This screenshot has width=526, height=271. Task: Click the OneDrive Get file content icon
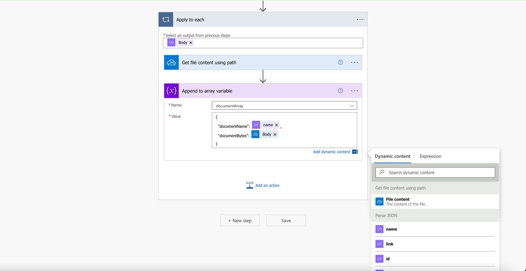pos(171,62)
